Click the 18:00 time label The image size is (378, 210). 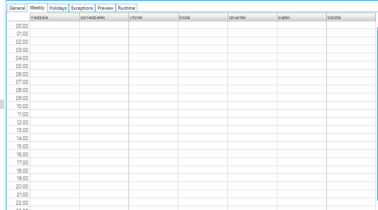[x=22, y=171]
